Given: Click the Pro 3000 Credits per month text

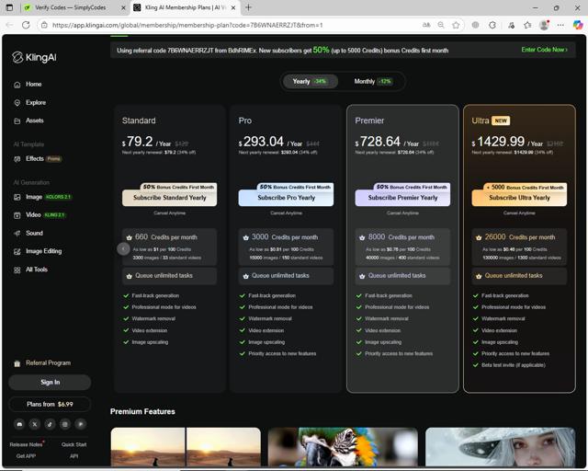Looking at the screenshot, I should coord(285,237).
